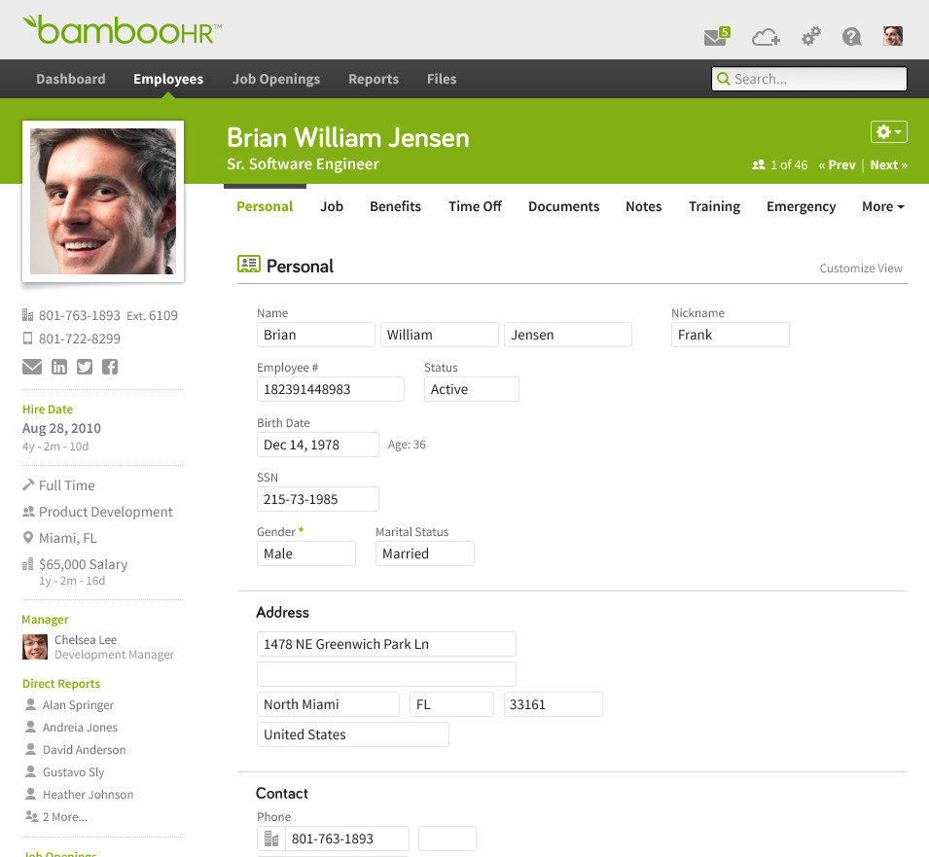
Task: Open Brian's Facebook icon
Action: (111, 367)
